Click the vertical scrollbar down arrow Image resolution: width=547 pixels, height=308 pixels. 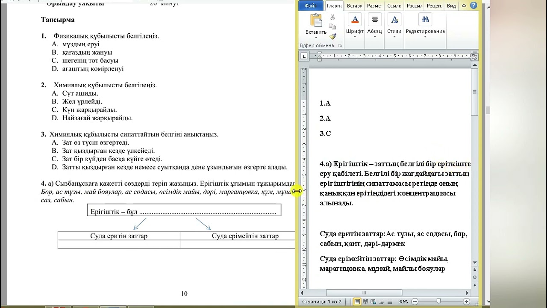(475, 262)
